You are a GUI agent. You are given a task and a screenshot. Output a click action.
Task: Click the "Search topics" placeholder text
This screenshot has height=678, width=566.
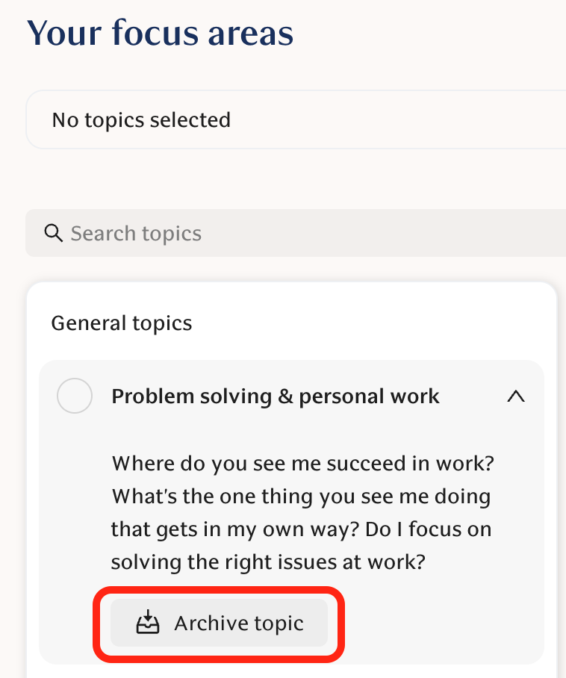[x=136, y=234]
